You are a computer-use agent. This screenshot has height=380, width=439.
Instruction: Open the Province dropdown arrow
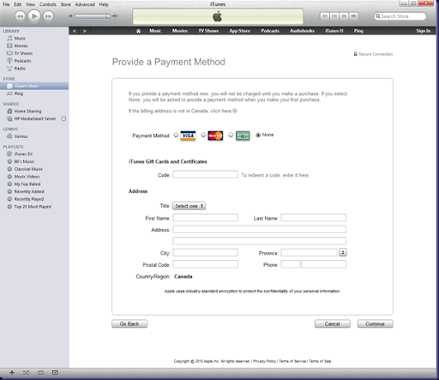tap(343, 252)
